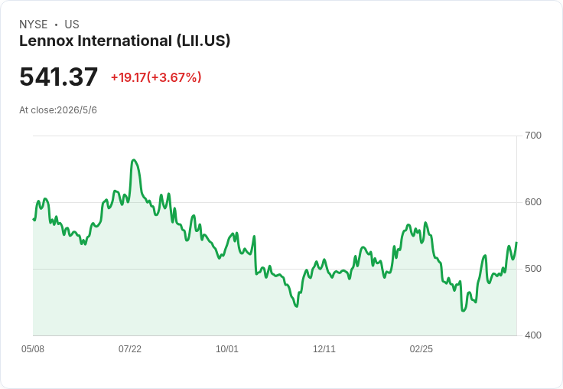Click the 10/01 date axis label

coord(227,349)
